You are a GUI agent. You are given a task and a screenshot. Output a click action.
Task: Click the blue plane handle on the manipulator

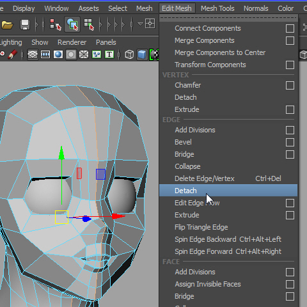tap(100, 174)
